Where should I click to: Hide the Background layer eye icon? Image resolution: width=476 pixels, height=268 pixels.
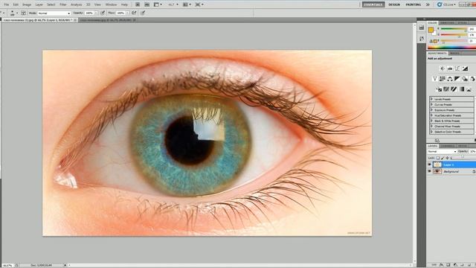(430, 171)
